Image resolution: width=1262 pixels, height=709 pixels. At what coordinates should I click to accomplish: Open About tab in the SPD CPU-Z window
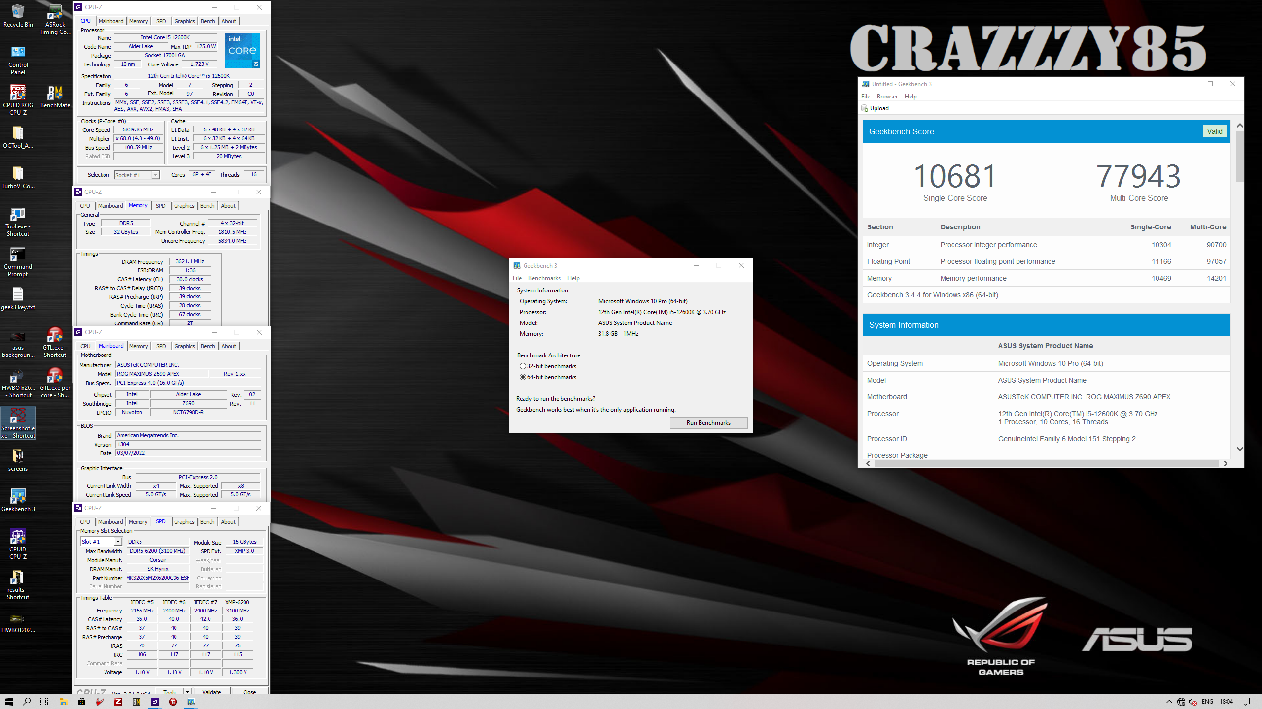(228, 522)
